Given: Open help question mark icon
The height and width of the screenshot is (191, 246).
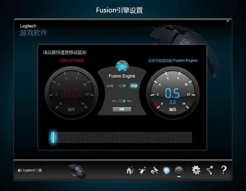Looking at the screenshot, I should pos(224,170).
